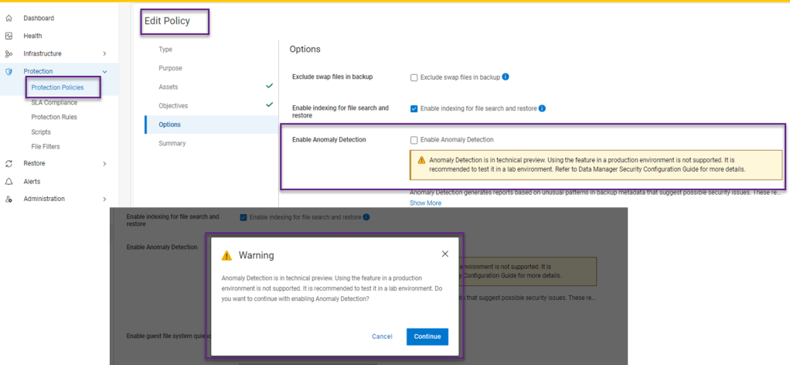
Task: Collapse the Protection menu chevron
Action: (x=104, y=71)
